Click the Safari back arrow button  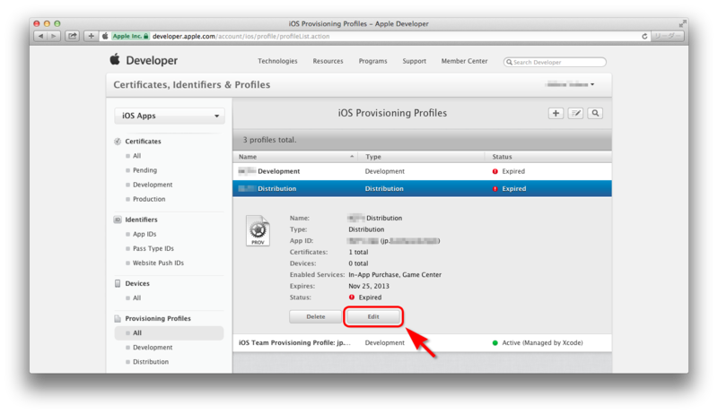click(40, 36)
